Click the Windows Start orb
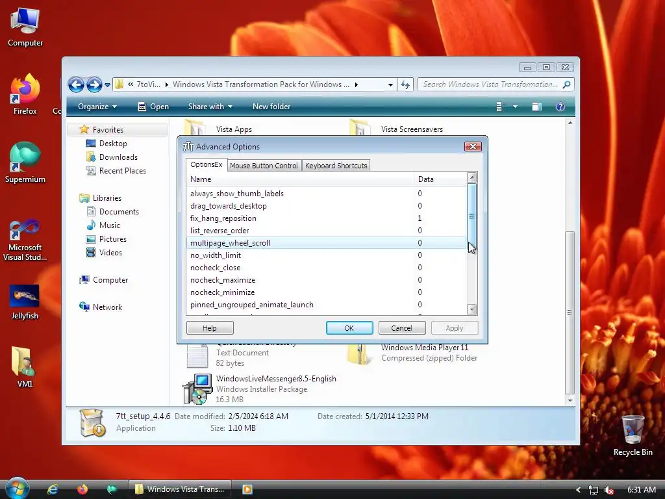 pos(17,489)
